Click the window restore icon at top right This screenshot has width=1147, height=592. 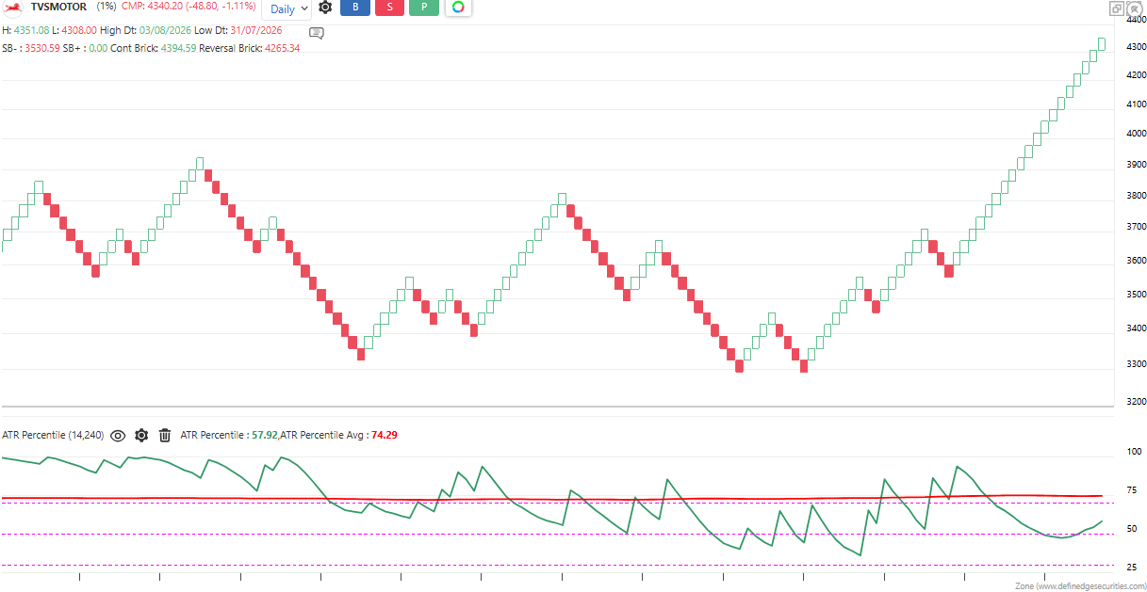tap(1116, 8)
